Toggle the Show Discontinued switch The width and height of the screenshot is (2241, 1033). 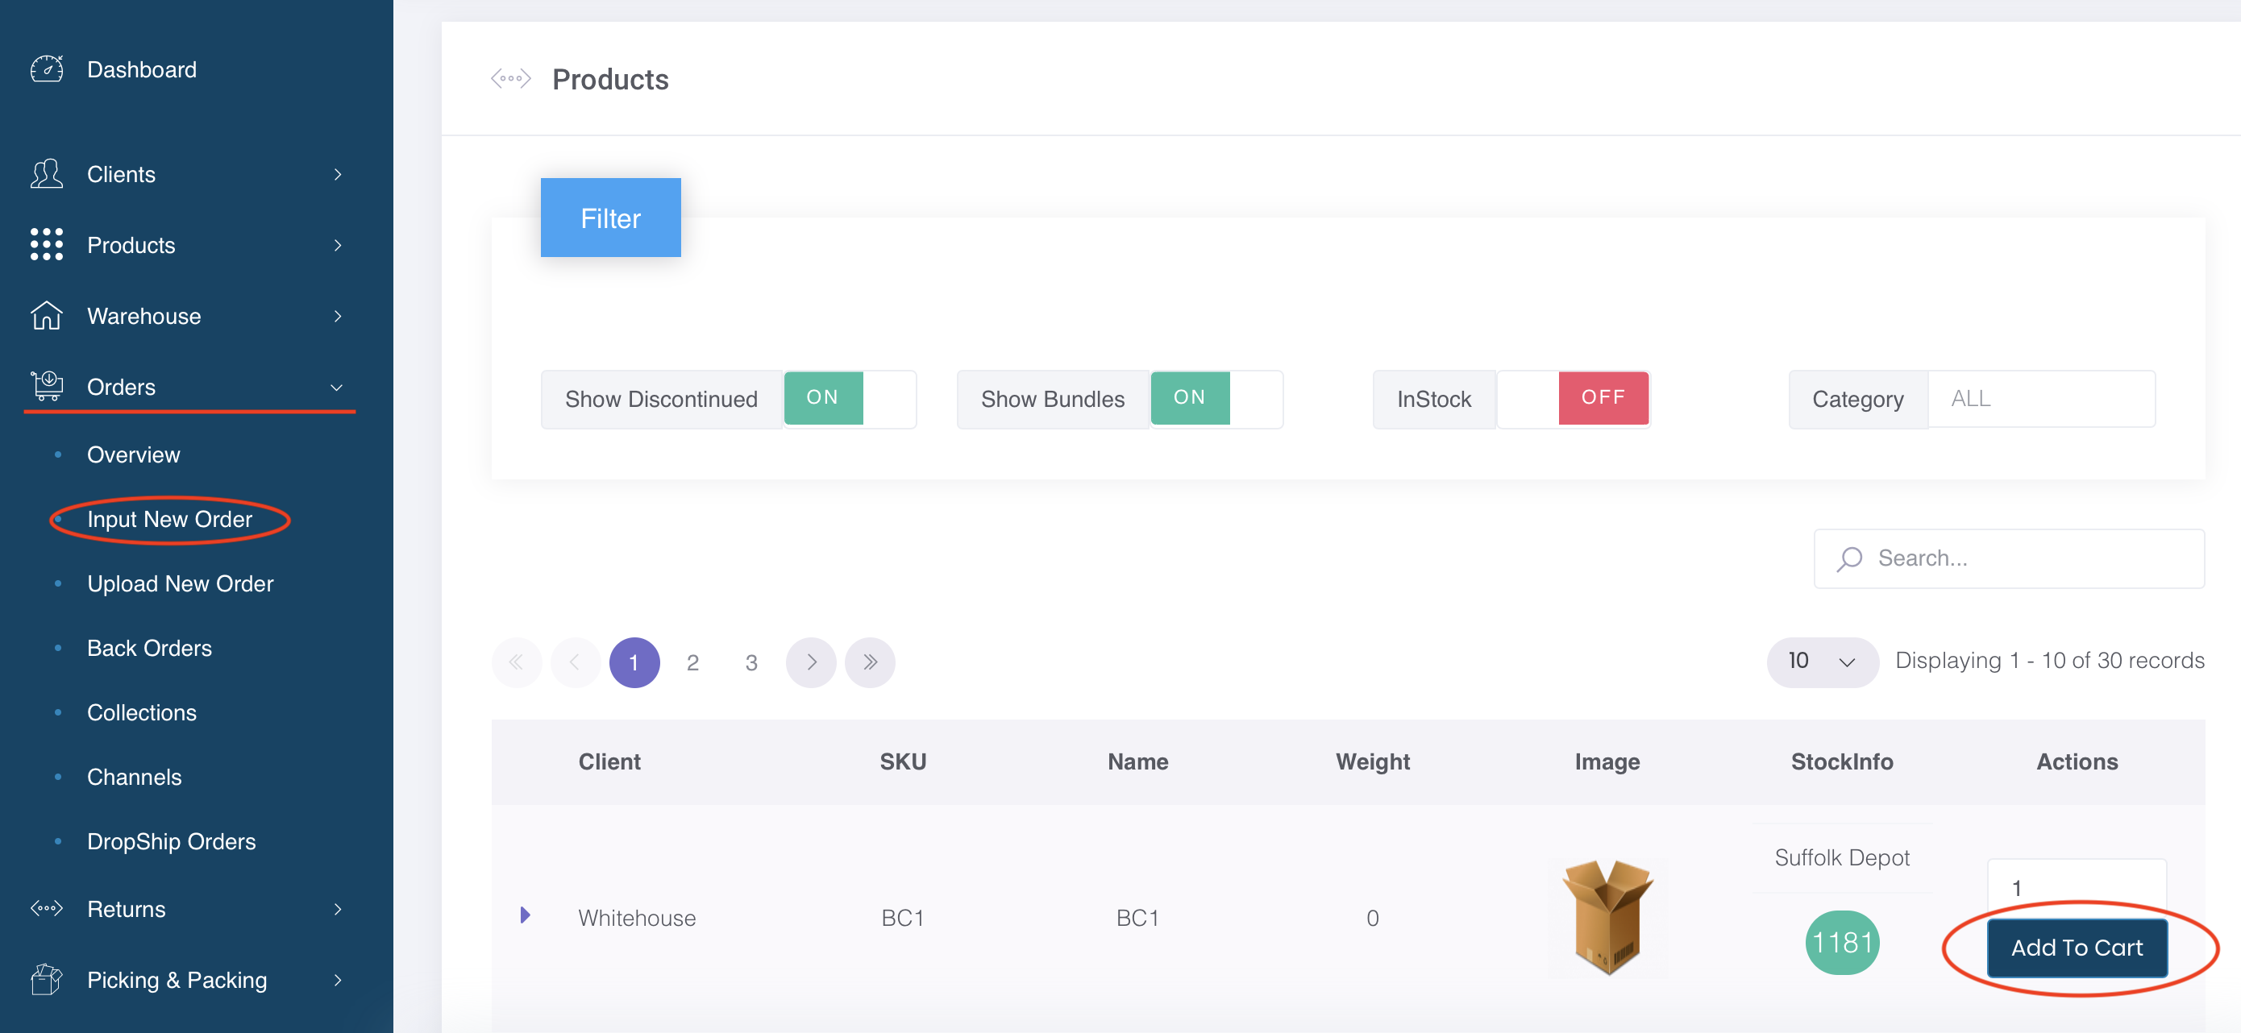[x=849, y=398]
